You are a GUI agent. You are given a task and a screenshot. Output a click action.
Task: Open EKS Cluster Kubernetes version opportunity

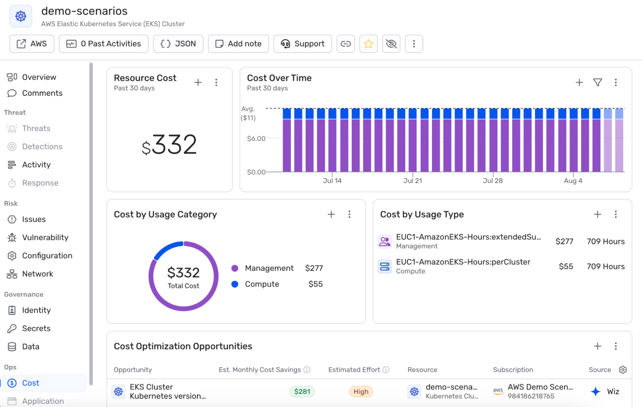[168, 391]
